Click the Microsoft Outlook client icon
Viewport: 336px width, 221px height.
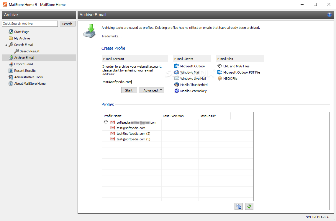click(x=177, y=66)
